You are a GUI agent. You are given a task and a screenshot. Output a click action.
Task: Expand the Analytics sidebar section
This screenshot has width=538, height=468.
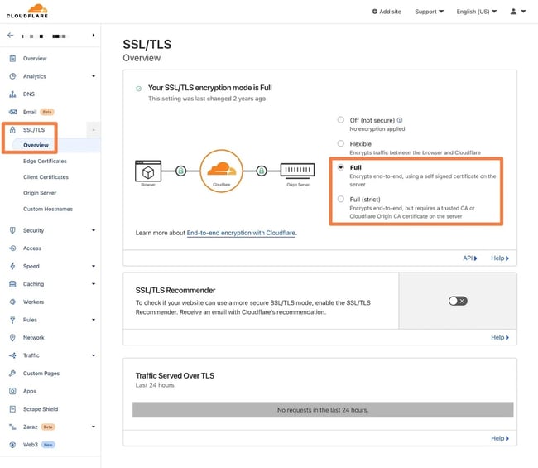coord(93,76)
